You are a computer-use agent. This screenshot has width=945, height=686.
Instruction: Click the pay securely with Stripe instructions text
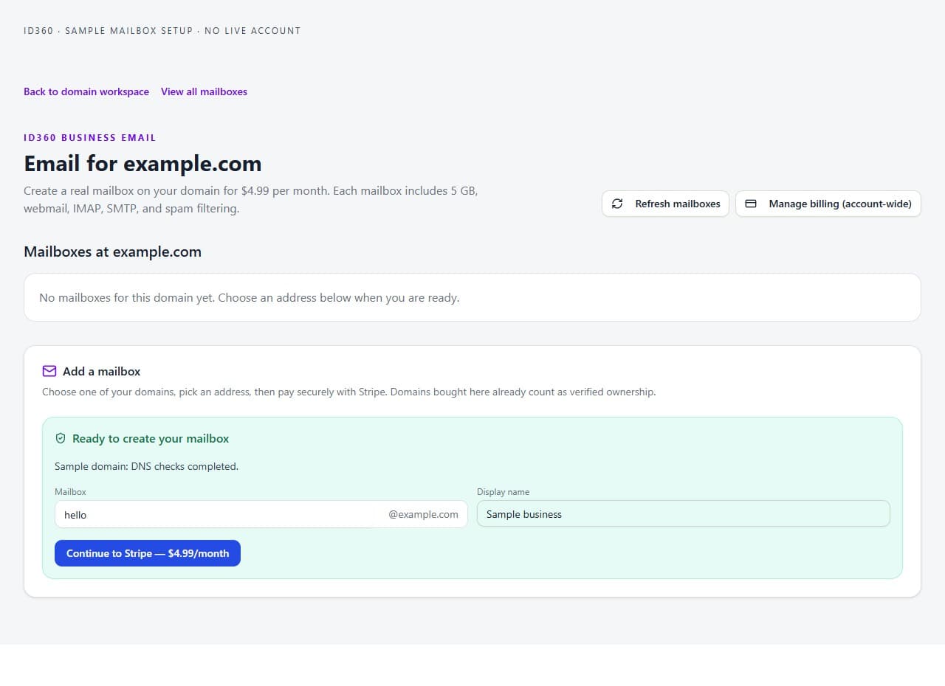click(x=348, y=392)
